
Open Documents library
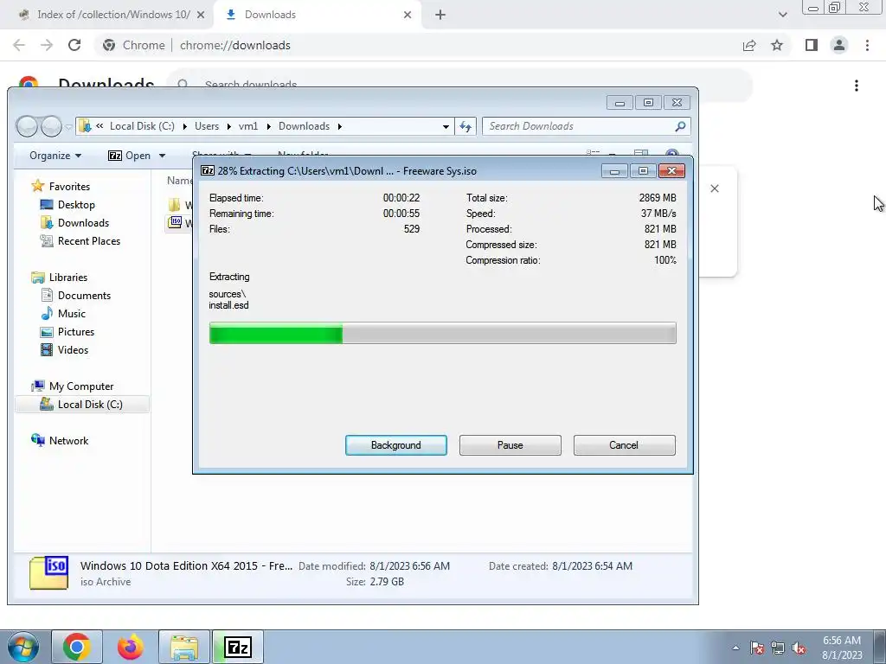pyautogui.click(x=84, y=296)
